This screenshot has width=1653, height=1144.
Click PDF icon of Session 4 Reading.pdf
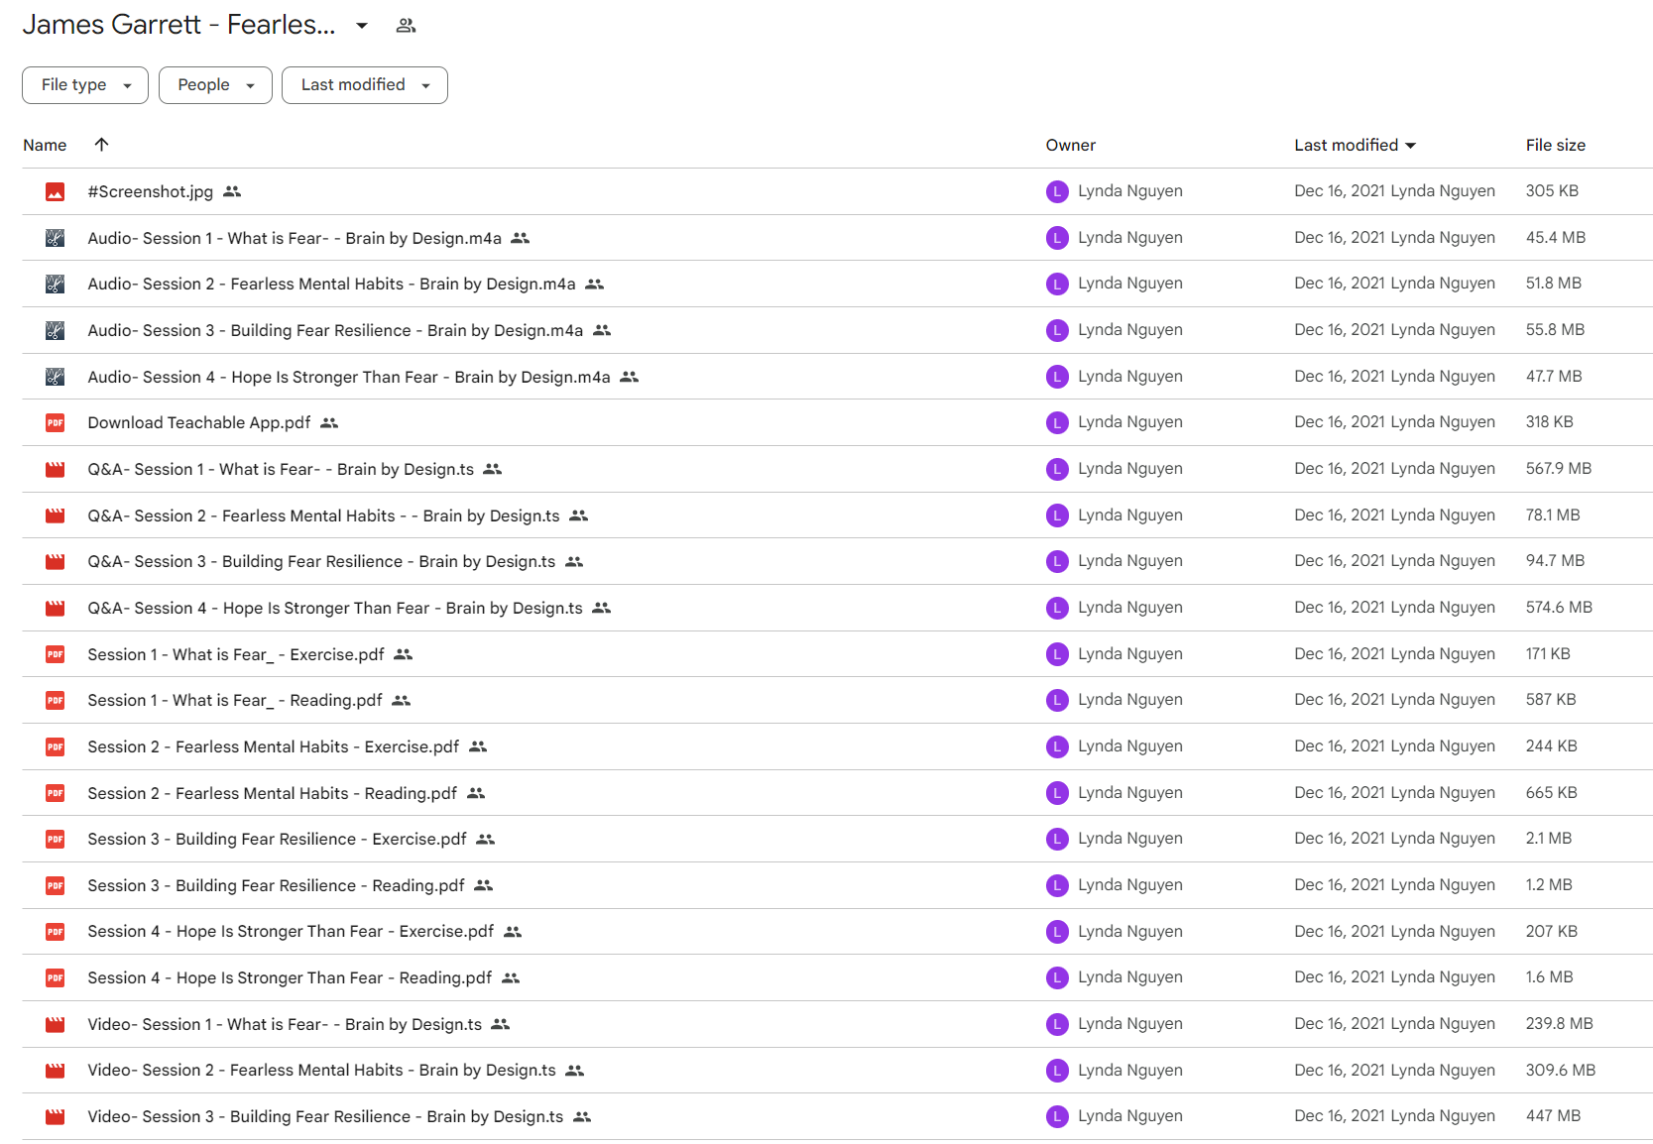(56, 978)
